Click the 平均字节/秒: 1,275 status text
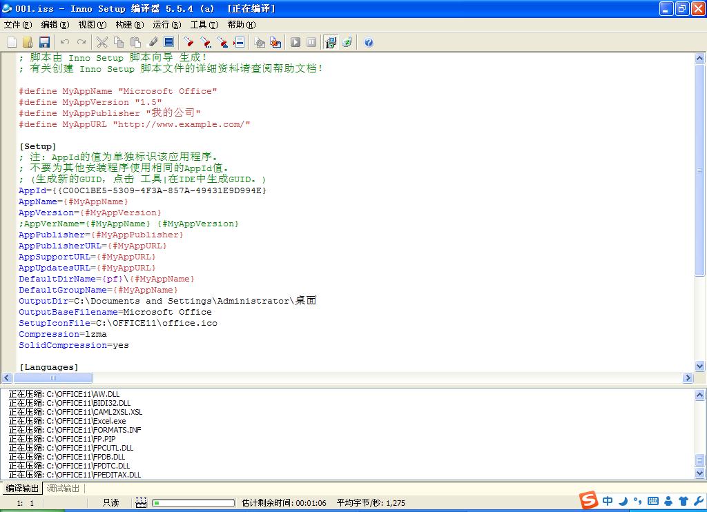 371,503
